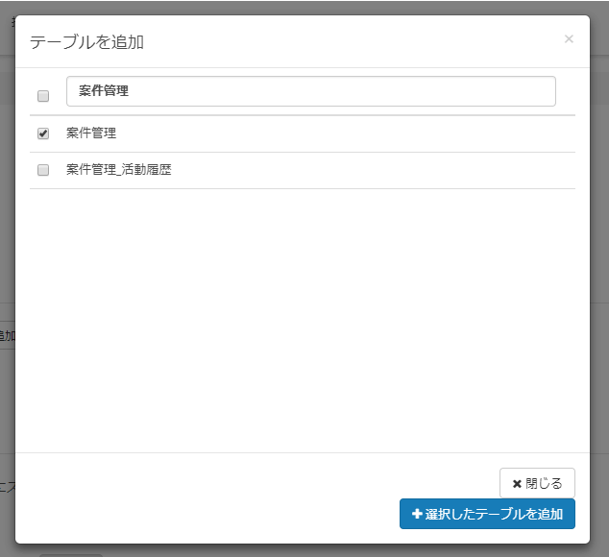This screenshot has width=609, height=557.
Task: Toggle the select-all checkbox beside the search box
Action: (43, 96)
